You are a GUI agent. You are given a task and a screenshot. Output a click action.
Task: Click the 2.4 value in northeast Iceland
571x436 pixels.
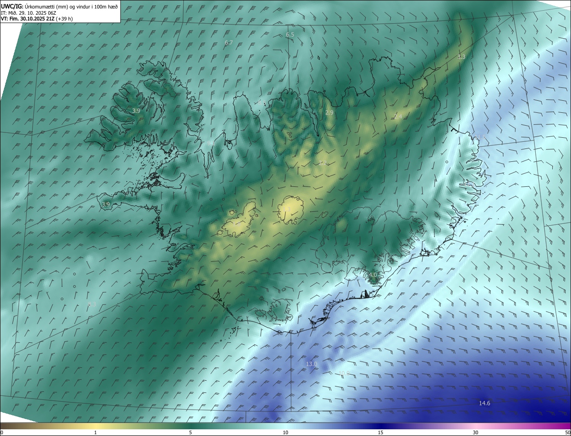[x=398, y=116]
